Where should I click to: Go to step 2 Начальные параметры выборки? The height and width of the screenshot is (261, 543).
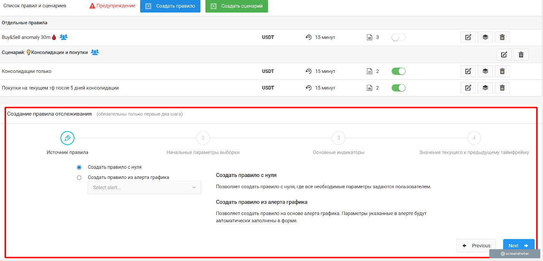[203, 138]
